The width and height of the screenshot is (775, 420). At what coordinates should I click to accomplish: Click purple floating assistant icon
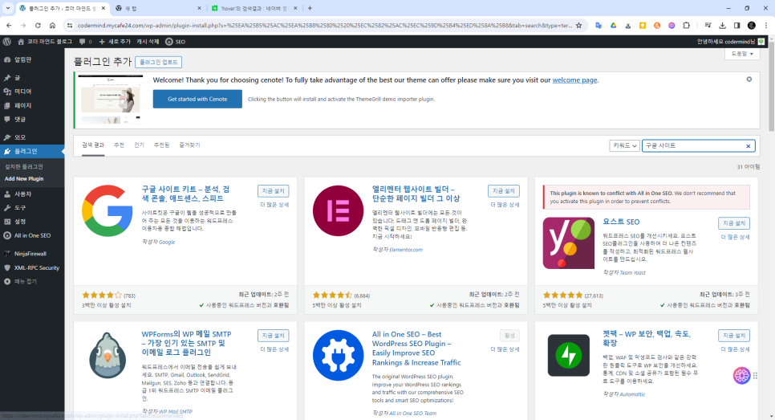click(x=741, y=376)
